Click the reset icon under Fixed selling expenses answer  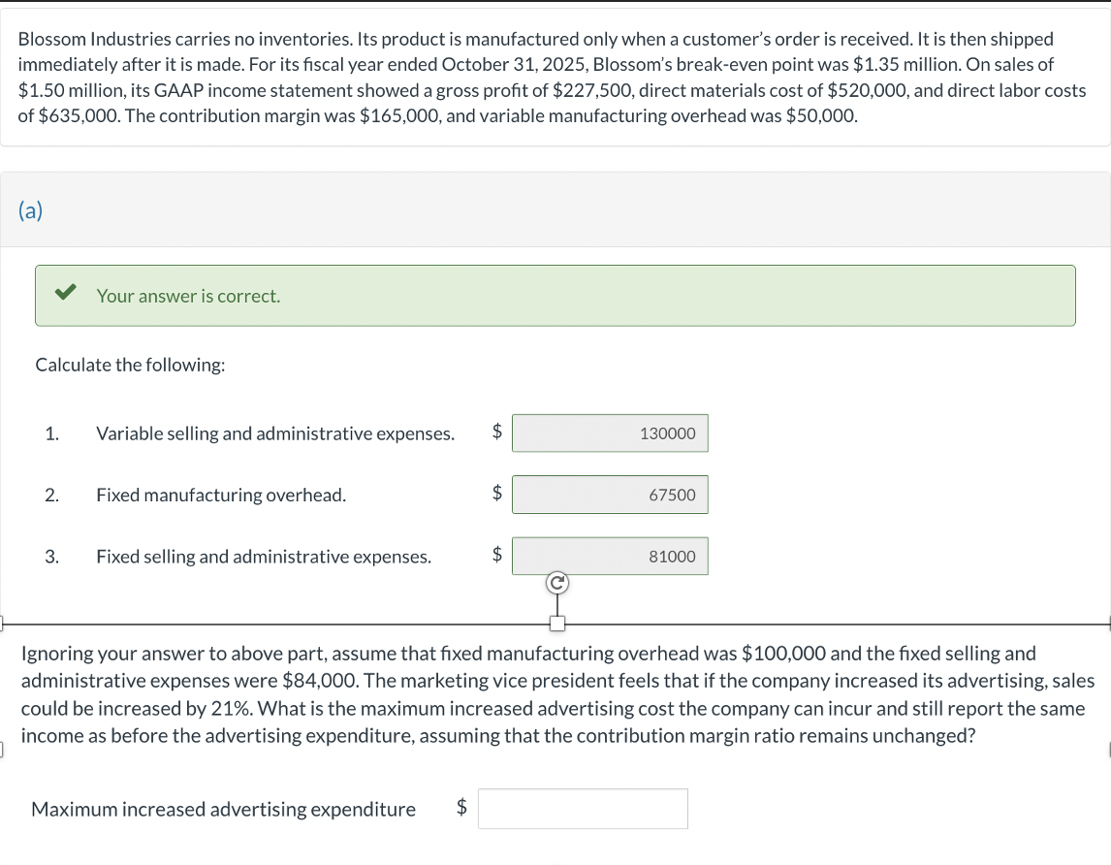tap(556, 582)
